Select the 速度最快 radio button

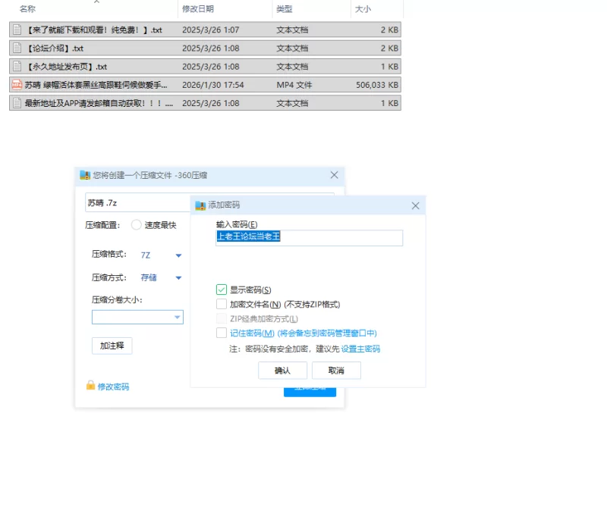(137, 224)
